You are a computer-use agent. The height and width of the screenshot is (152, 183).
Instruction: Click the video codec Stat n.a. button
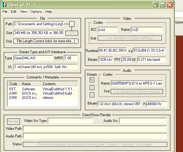pyautogui.click(x=130, y=38)
